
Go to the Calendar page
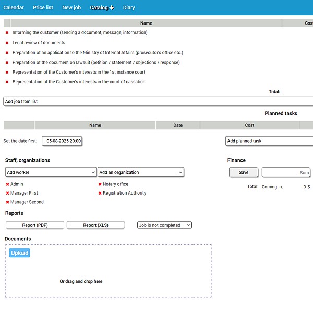[14, 8]
